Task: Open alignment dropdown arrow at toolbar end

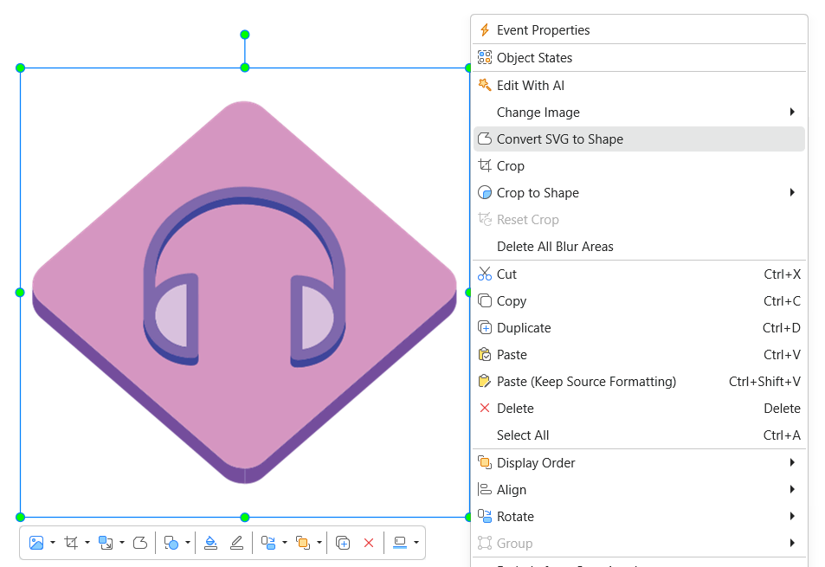Action: [x=416, y=543]
